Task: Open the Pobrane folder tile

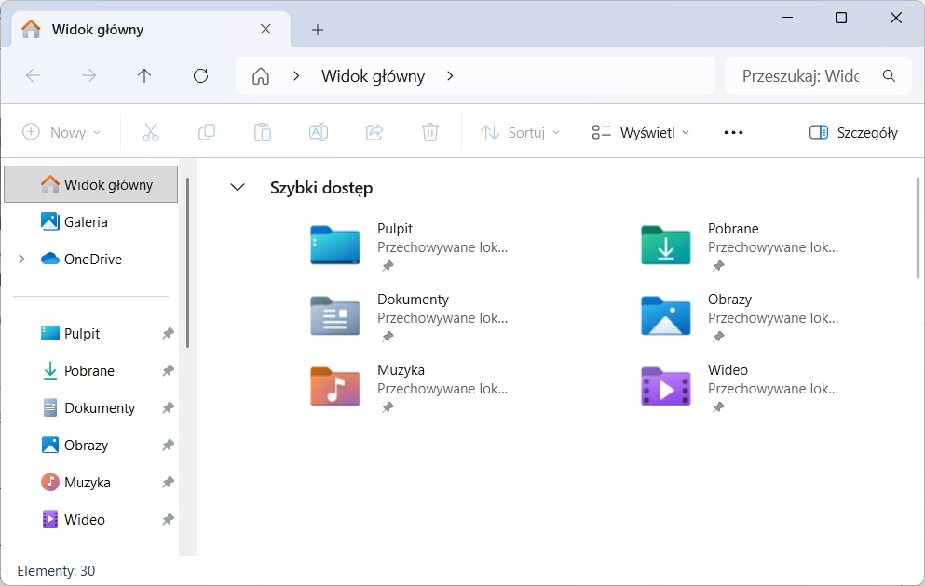Action: tap(666, 246)
